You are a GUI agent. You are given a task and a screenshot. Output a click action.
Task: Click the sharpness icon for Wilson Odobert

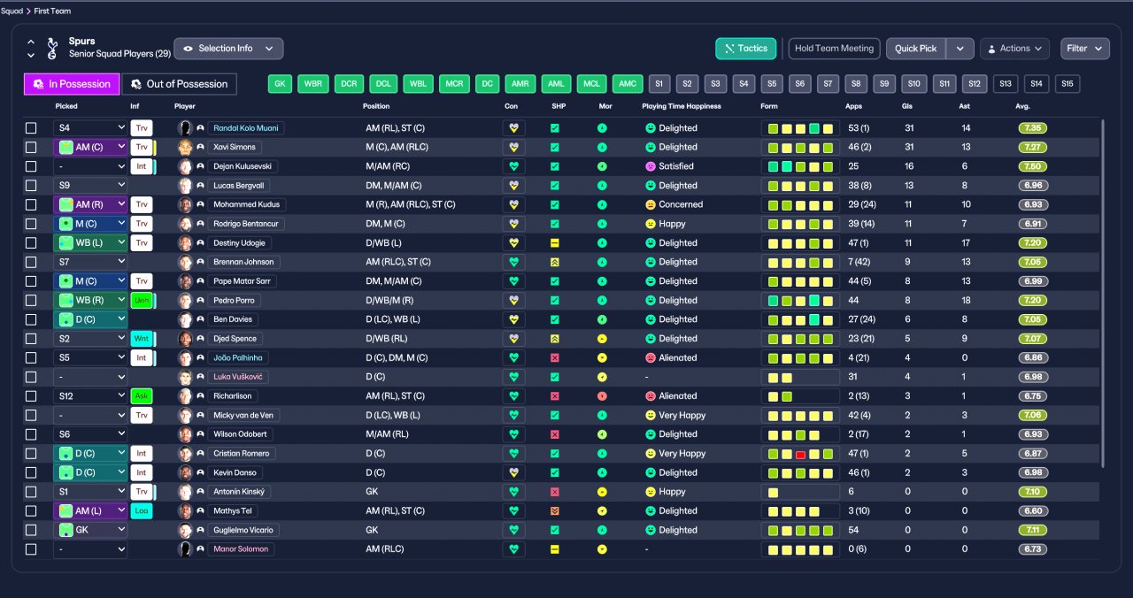pyautogui.click(x=555, y=434)
